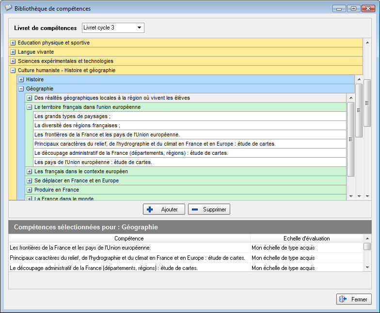Viewport: 380px width, 313px height.
Task: Click evaluation scale cell for Principaux caractères row
Action: [306, 258]
